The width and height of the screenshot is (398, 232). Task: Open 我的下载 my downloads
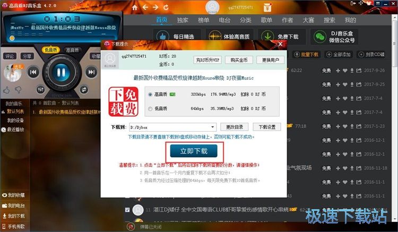click(14, 216)
